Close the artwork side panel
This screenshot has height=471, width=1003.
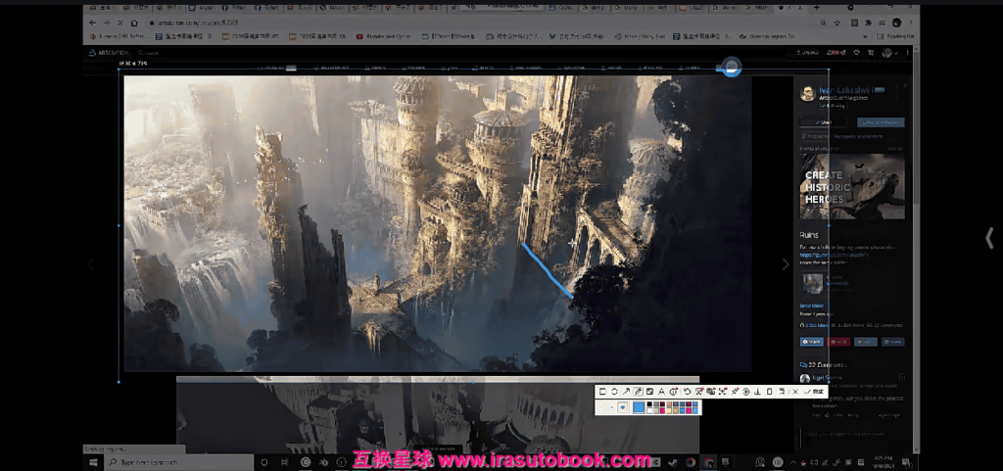click(905, 85)
